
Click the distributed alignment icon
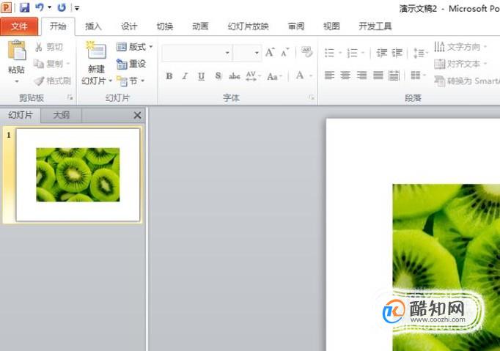[x=394, y=75]
